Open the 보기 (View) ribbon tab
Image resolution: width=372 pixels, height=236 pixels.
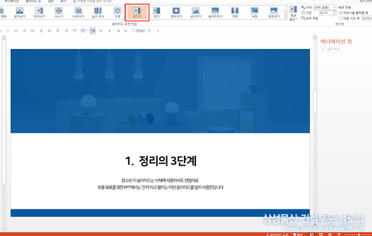(x=63, y=1)
